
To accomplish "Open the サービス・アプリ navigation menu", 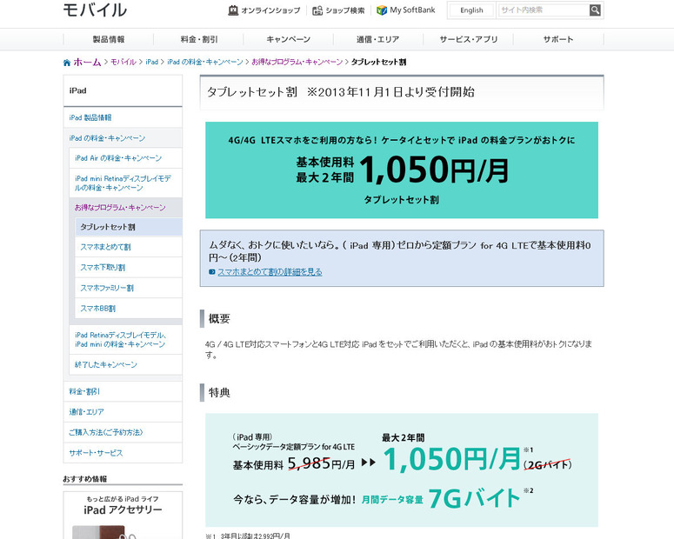I will [468, 39].
